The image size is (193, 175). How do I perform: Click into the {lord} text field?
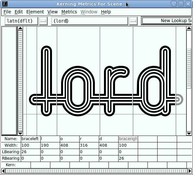pyautogui.click(x=90, y=21)
